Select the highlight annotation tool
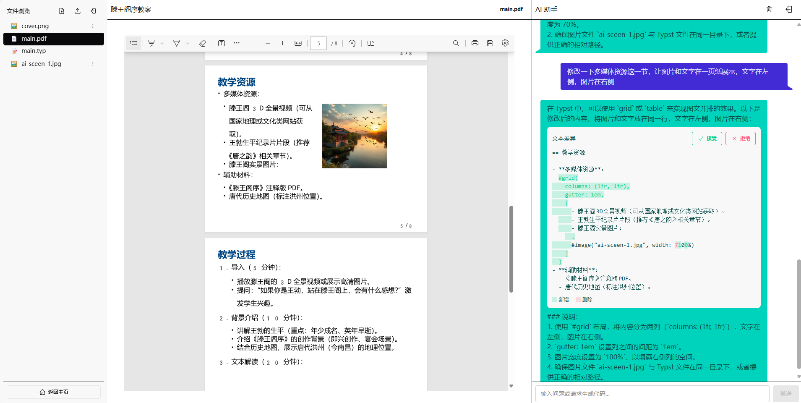The image size is (801, 403). pos(151,43)
